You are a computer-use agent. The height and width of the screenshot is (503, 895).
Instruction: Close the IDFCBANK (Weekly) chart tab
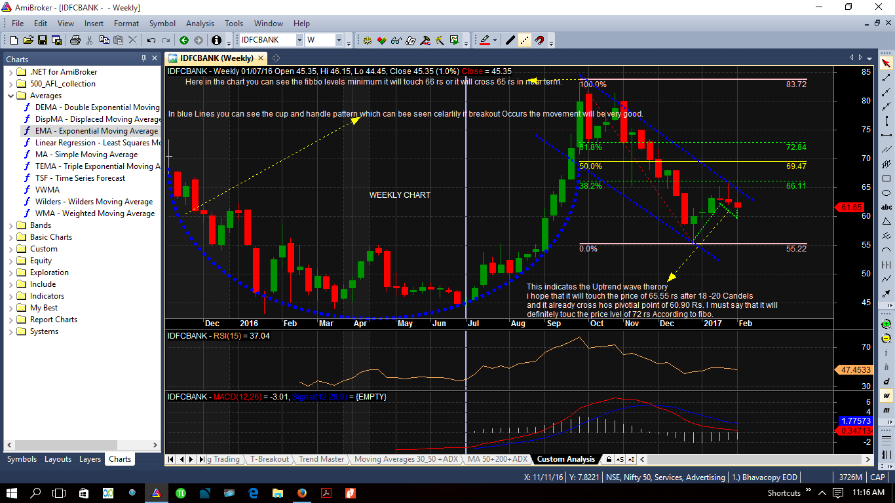click(x=260, y=58)
